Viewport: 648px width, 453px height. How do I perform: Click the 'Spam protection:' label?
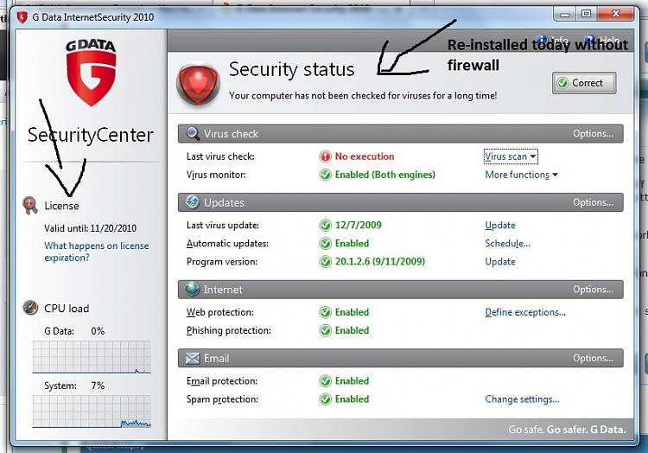[222, 399]
